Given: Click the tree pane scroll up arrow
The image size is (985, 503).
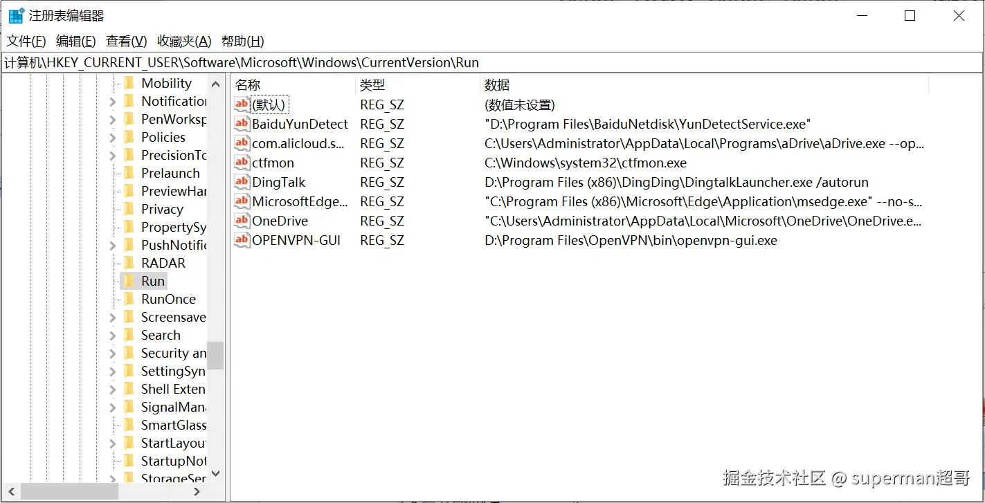Looking at the screenshot, I should (x=215, y=84).
